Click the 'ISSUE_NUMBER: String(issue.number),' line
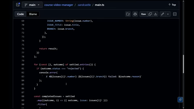 [x=70, y=21]
